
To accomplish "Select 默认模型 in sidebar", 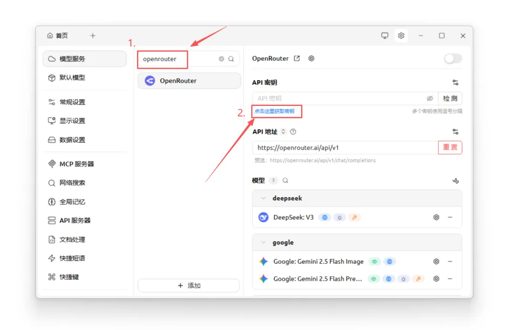I will [x=85, y=77].
